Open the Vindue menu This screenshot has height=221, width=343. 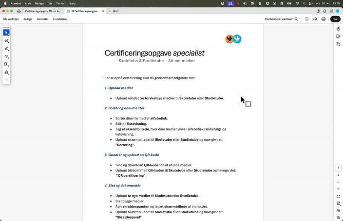coord(60,3)
